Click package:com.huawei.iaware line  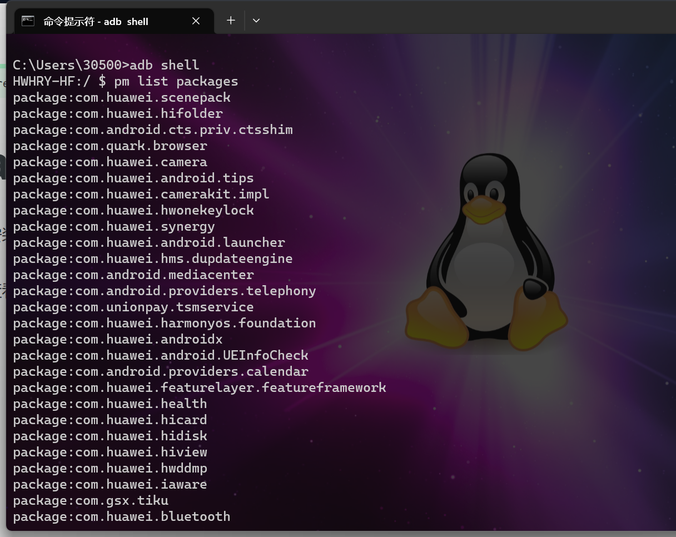tap(110, 484)
